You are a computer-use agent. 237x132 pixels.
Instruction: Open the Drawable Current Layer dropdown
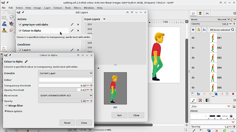coord(65,73)
